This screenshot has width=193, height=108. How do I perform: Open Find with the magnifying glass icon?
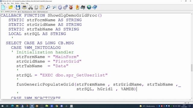48,7
